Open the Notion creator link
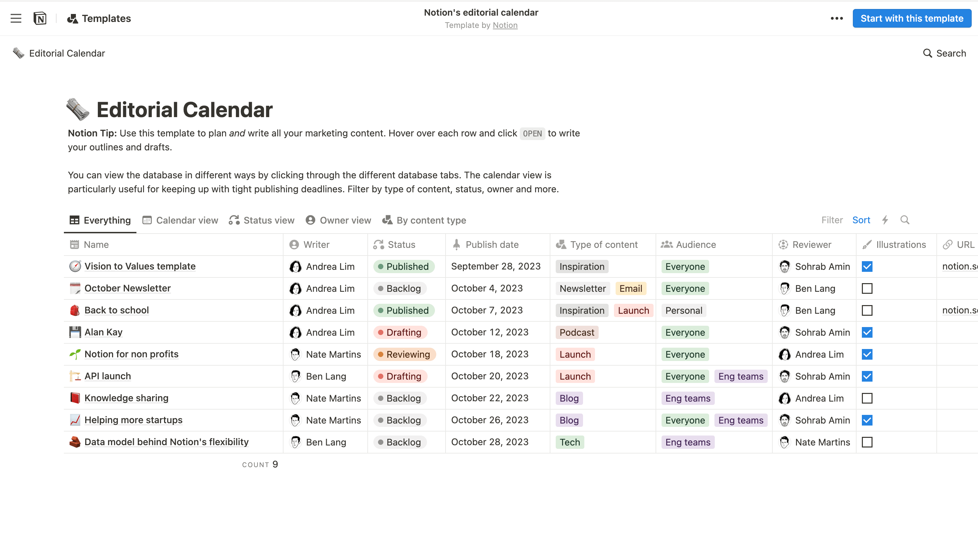Viewport: 978px width, 533px height. point(505,25)
